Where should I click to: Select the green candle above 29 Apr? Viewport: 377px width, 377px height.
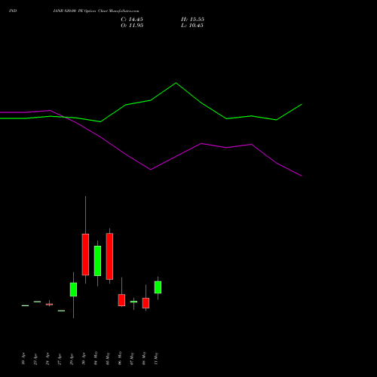(73, 290)
